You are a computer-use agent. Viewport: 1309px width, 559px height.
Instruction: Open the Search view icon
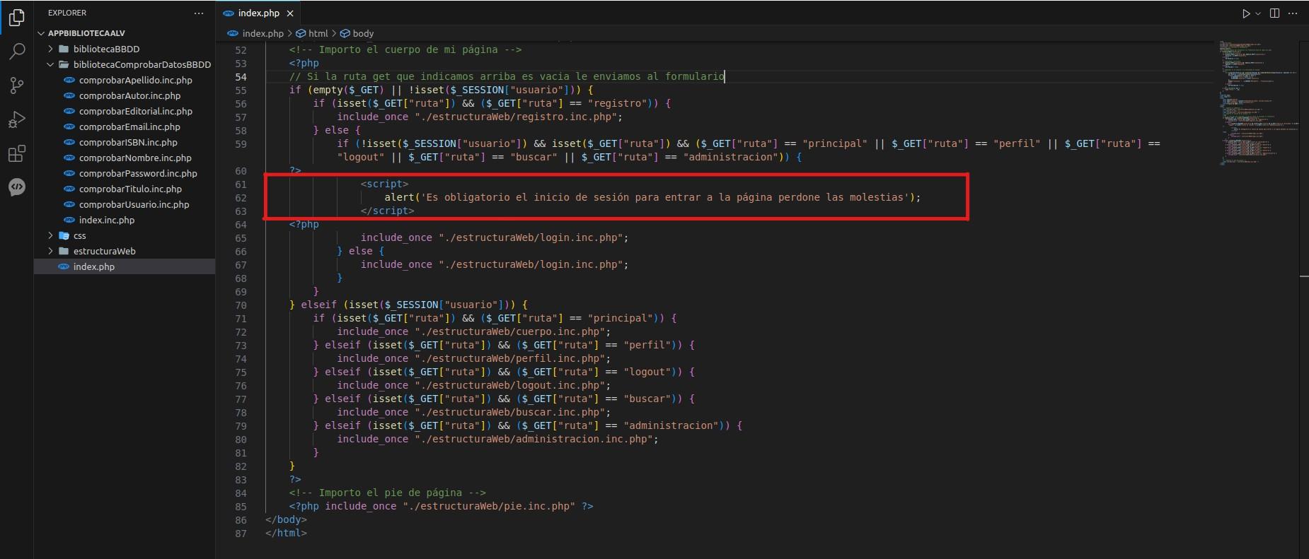(16, 52)
